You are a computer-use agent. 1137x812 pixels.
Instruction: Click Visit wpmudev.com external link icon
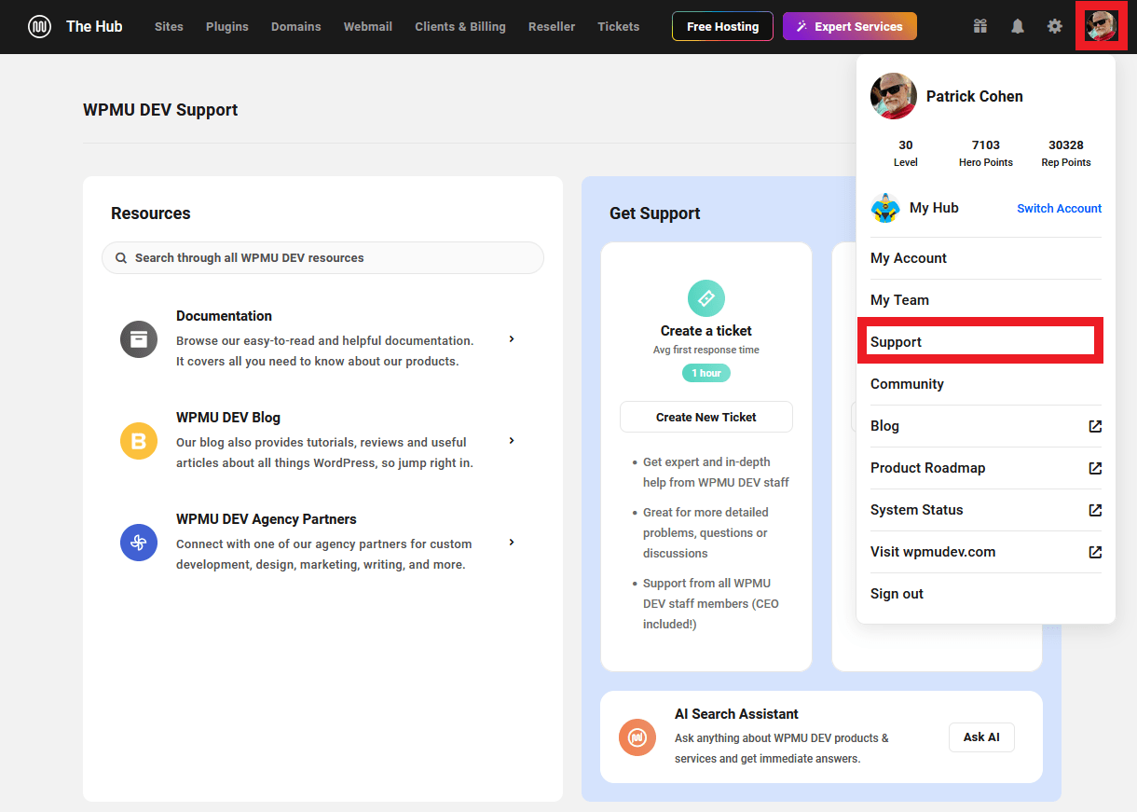pos(1095,552)
